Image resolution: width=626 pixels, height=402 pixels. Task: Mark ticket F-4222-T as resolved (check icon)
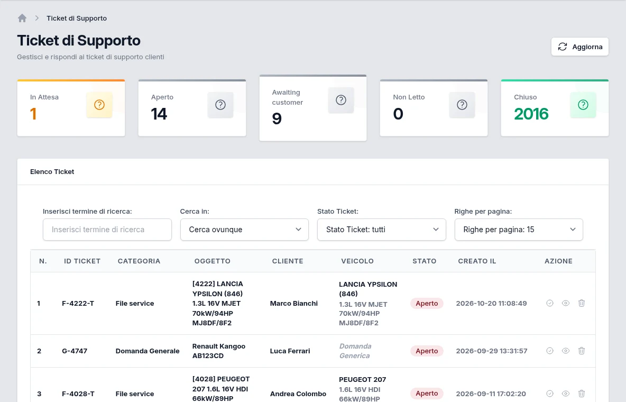[550, 303]
